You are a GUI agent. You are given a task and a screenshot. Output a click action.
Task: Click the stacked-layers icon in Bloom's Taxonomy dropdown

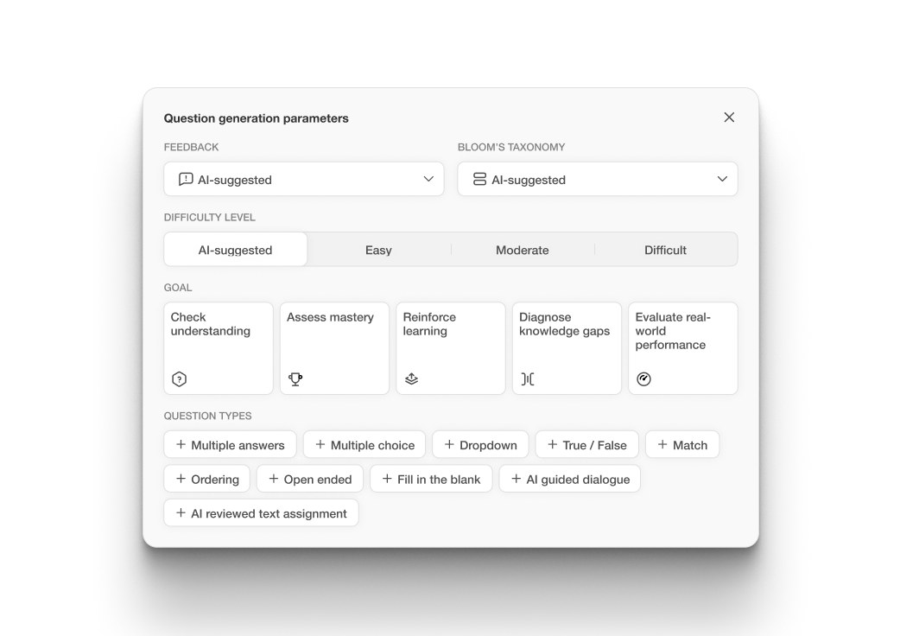pos(480,179)
